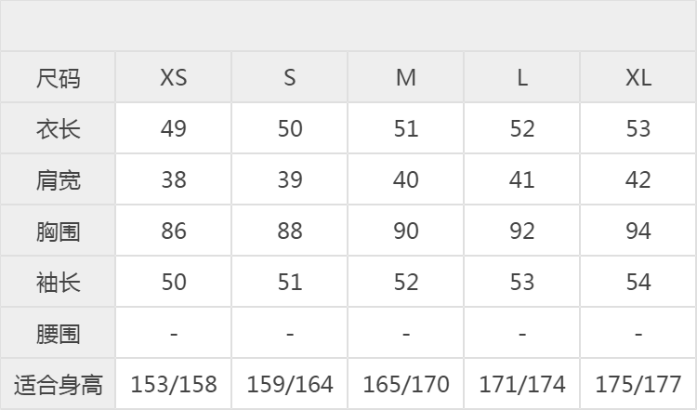Select the 腰围 row label
The width and height of the screenshot is (697, 410).
pos(58,334)
